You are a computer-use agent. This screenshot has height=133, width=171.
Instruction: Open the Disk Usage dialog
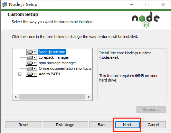[x=65, y=125]
